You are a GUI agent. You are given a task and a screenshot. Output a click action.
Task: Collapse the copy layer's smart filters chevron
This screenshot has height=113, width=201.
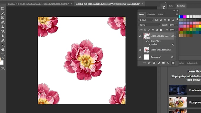pyautogui.click(x=175, y=36)
